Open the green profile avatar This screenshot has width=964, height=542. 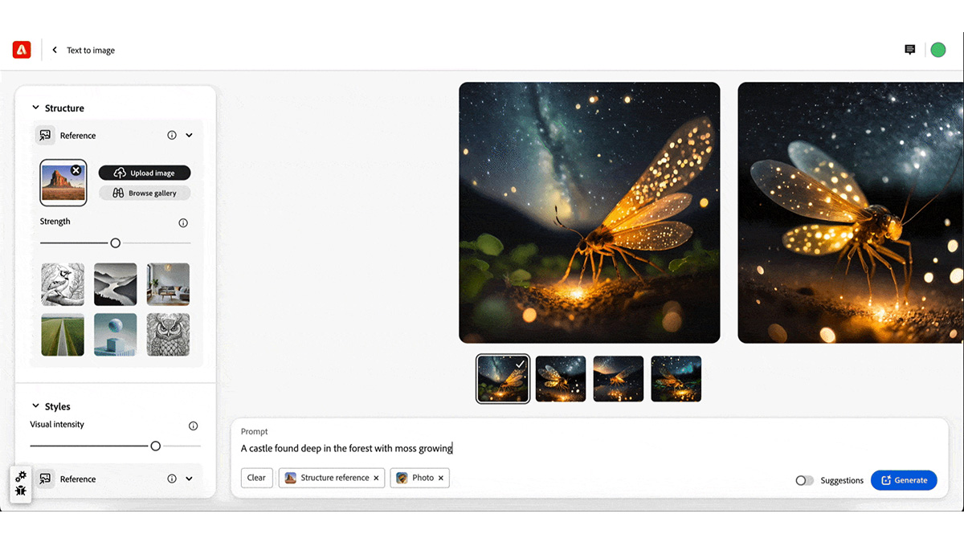coord(937,50)
